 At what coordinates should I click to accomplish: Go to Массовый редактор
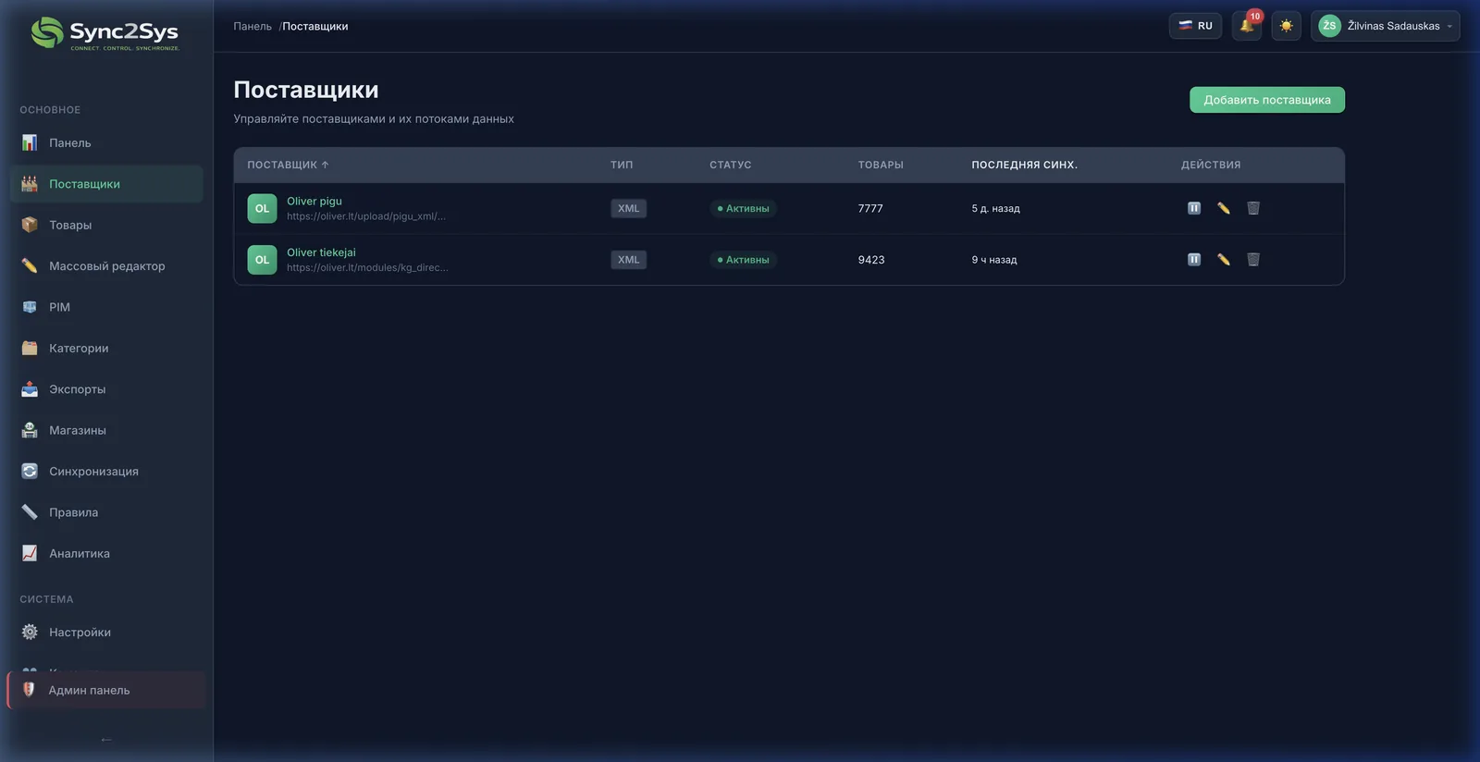[x=106, y=266]
